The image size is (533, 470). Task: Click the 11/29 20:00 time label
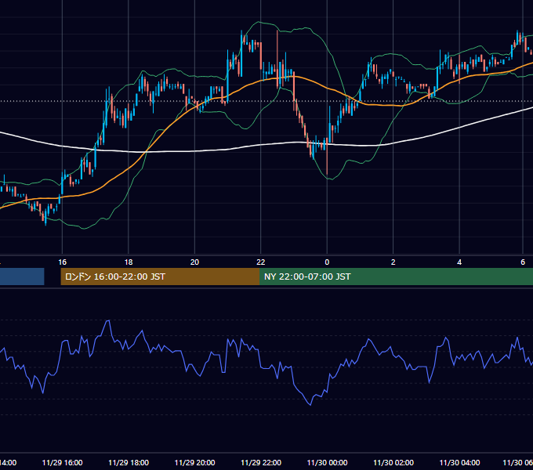pos(194,462)
